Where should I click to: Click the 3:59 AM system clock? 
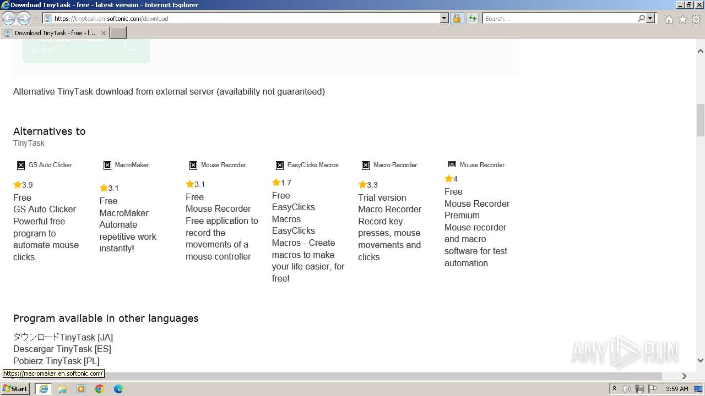pyautogui.click(x=677, y=389)
